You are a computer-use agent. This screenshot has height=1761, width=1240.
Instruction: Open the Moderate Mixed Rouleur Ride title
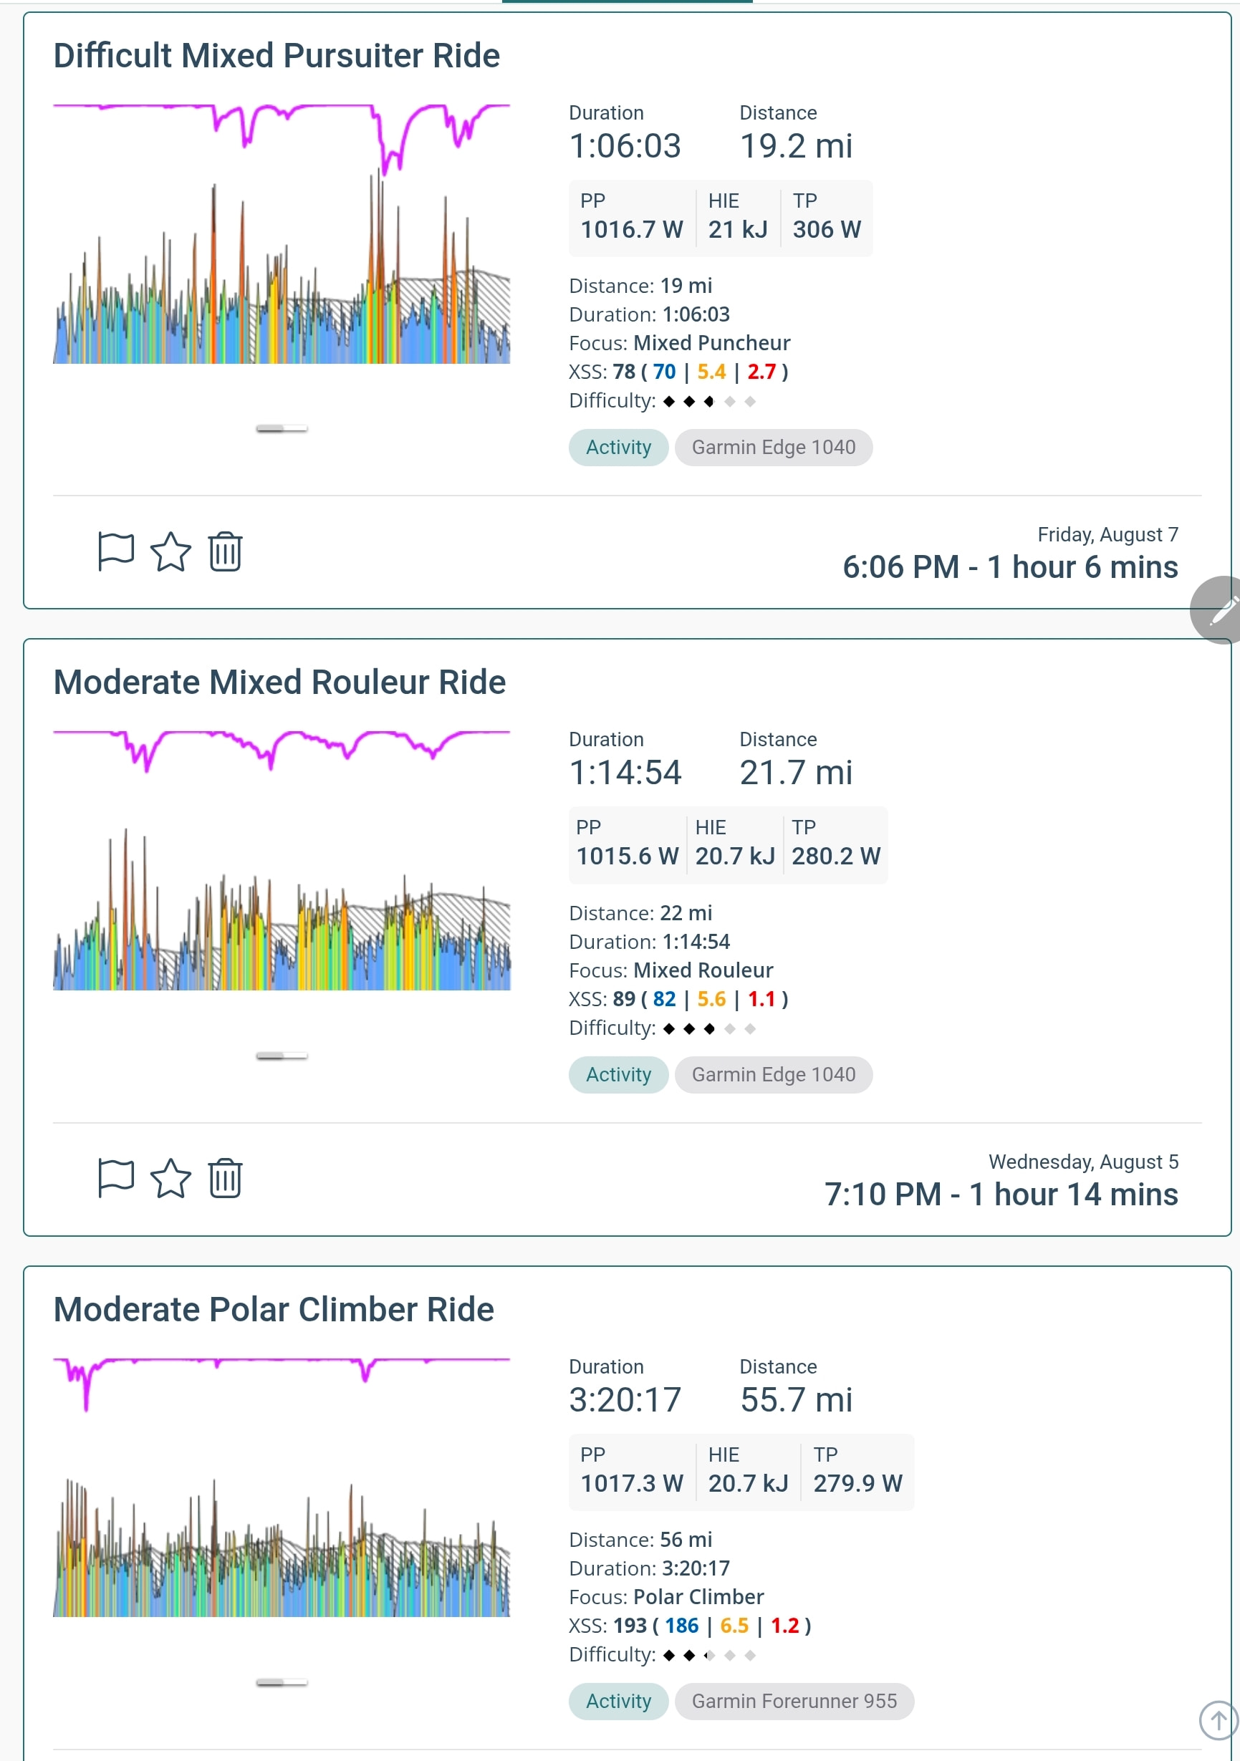[279, 682]
